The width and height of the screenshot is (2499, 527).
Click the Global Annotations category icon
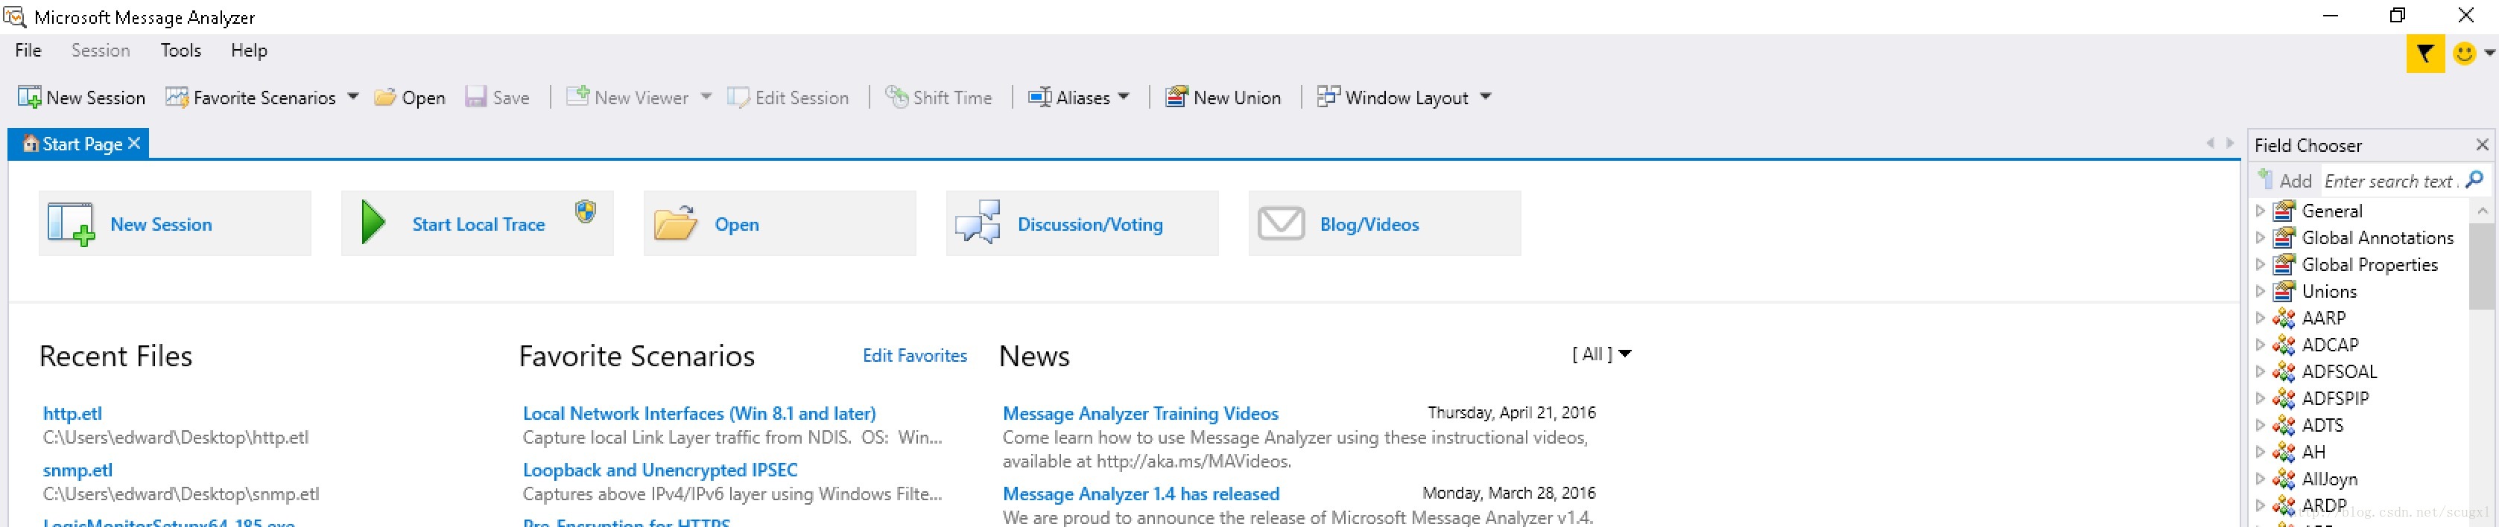click(x=2284, y=237)
